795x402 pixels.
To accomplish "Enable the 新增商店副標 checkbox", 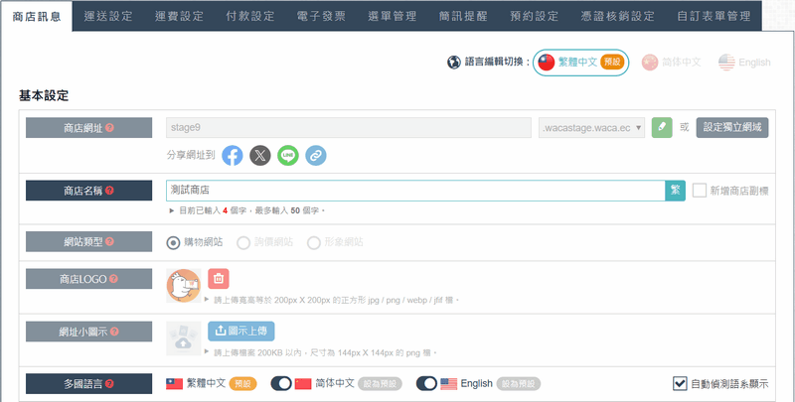I will coord(700,191).
